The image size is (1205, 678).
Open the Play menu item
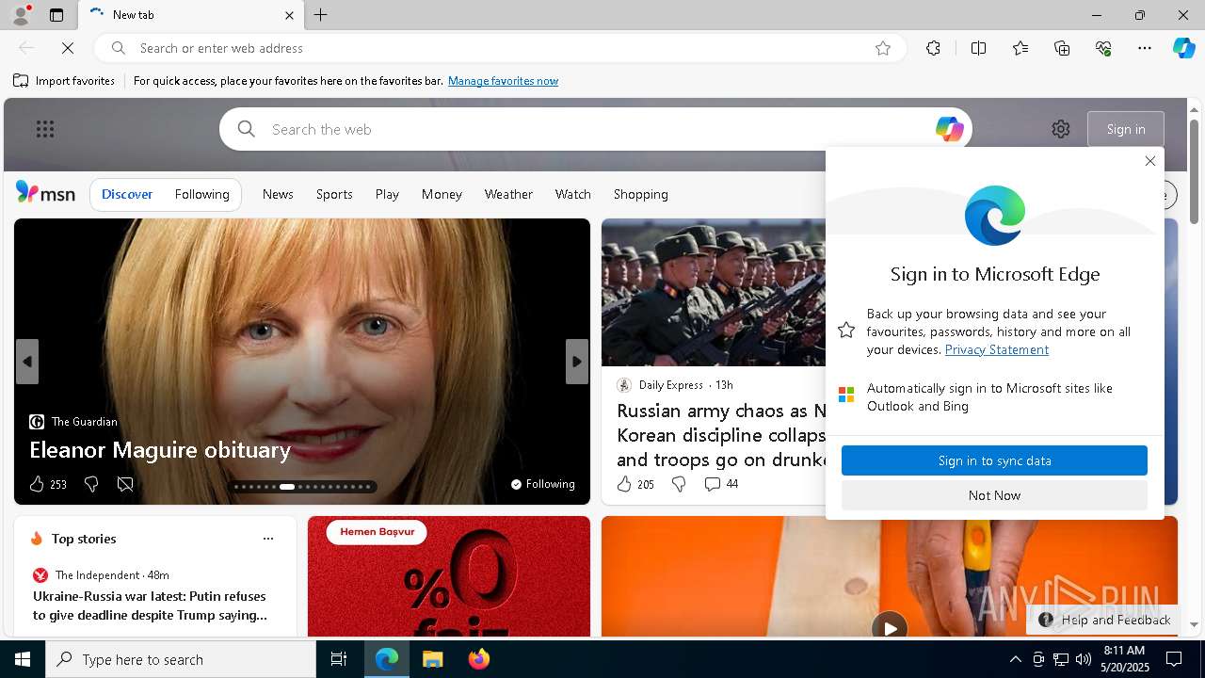click(387, 194)
